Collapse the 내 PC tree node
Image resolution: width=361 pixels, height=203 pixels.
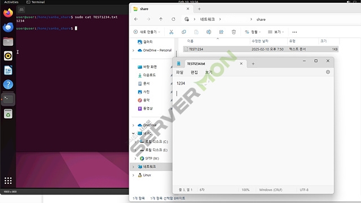[x=133, y=133]
